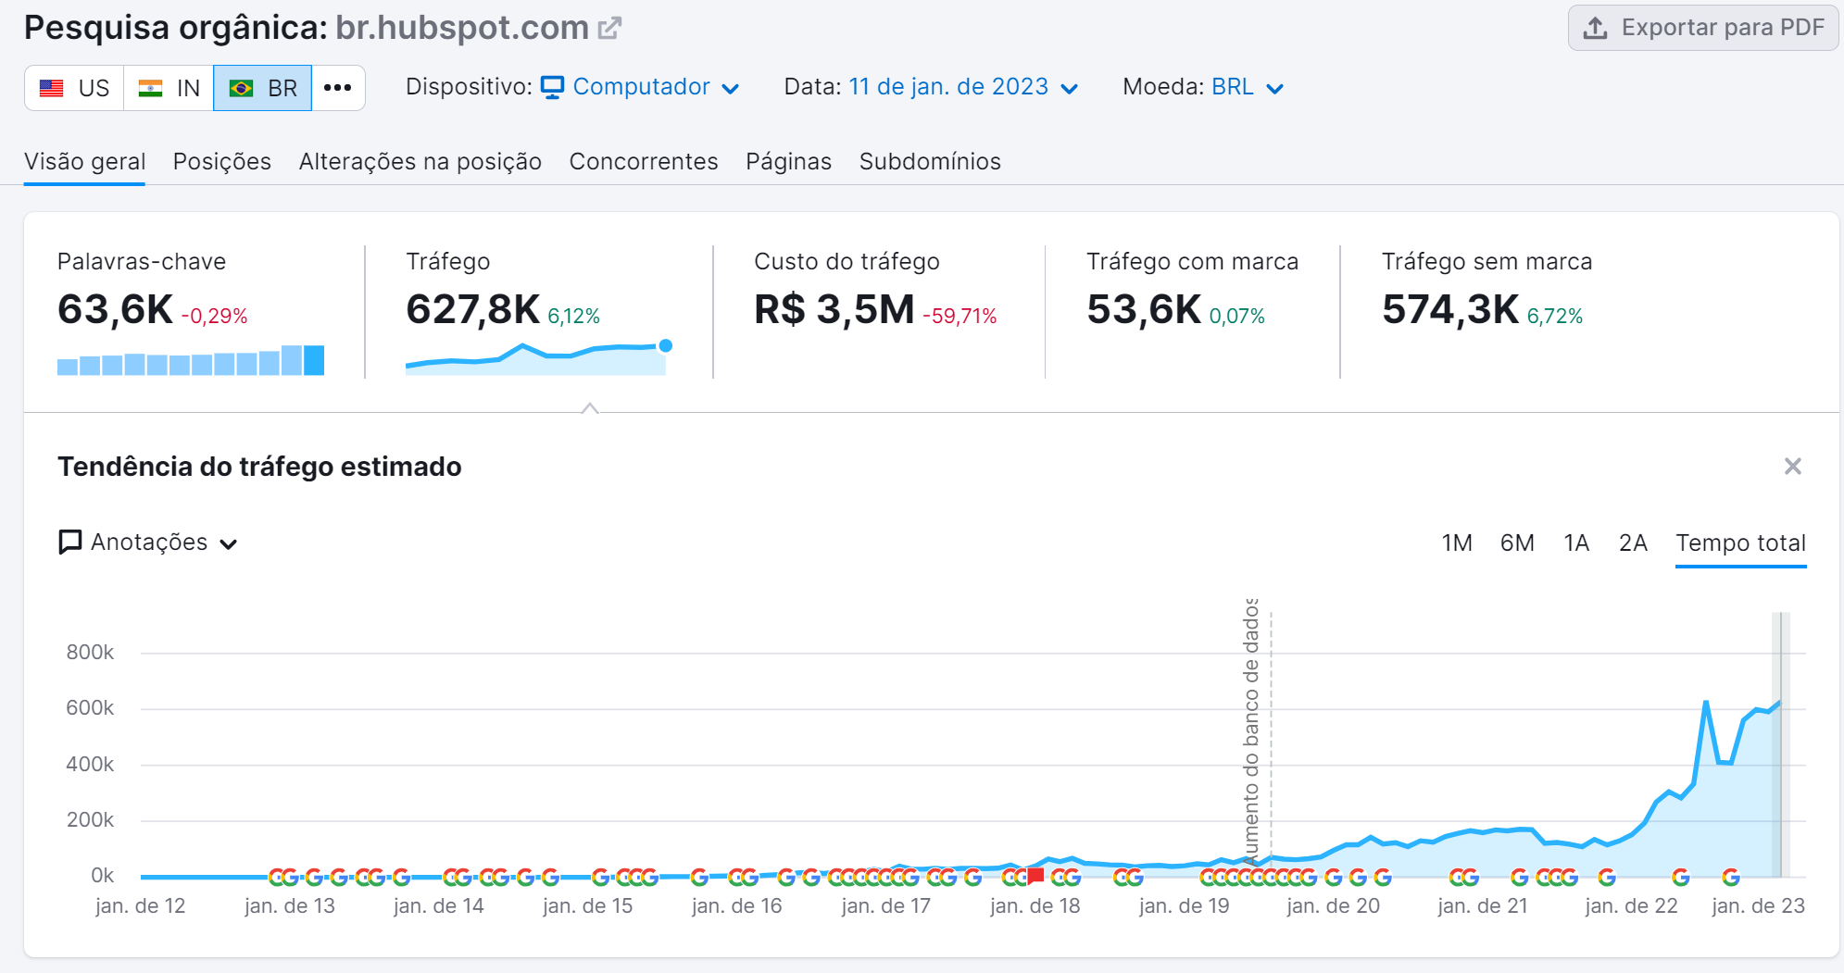Open more databases with the three-dots button

point(338,88)
